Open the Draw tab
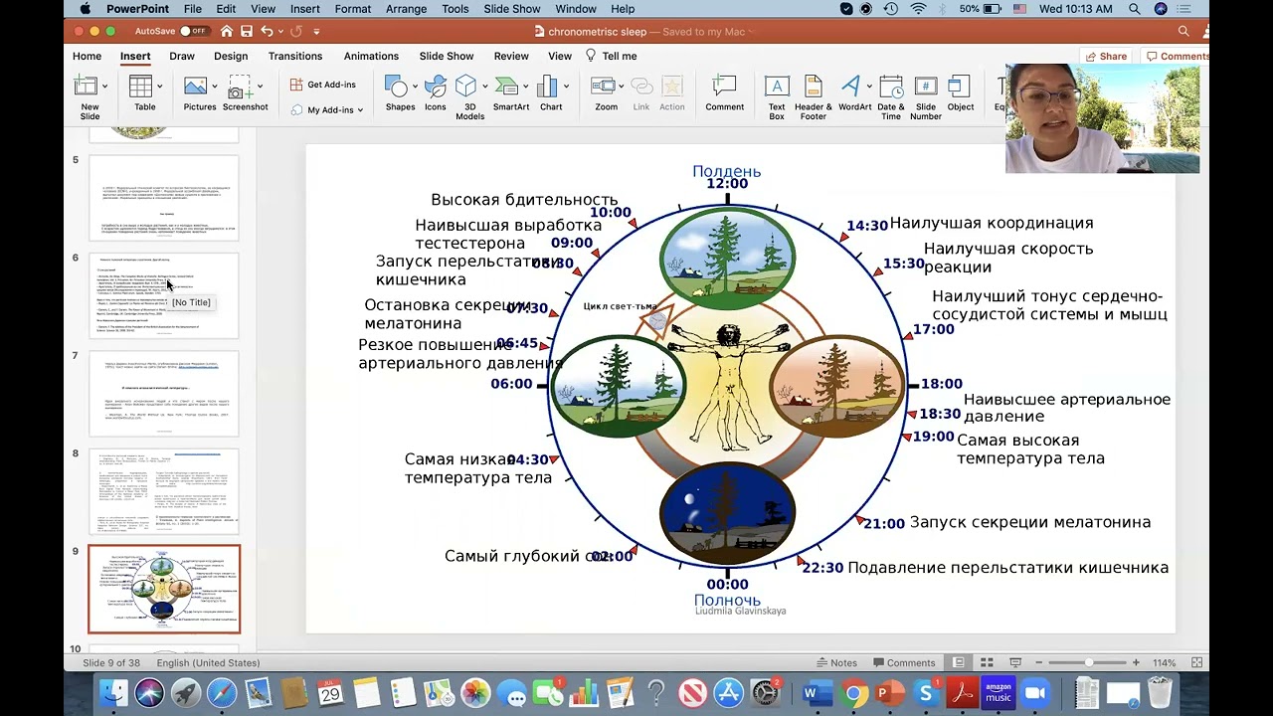Screen dimensions: 1273x716 click(x=182, y=57)
